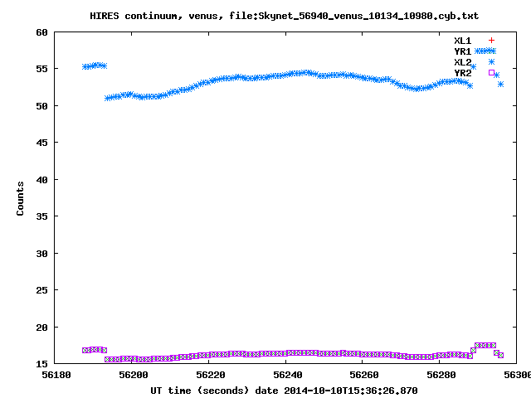The width and height of the screenshot is (531, 398).
Task: Click y-axis tick label 45
Action: (x=42, y=143)
